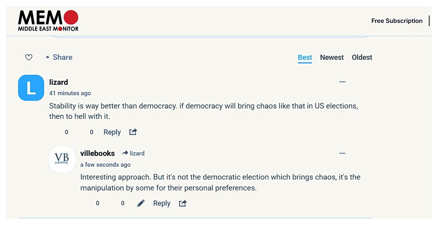Edit the villebooks comment with pencil icon
The width and height of the screenshot is (438, 225).
[x=141, y=203]
